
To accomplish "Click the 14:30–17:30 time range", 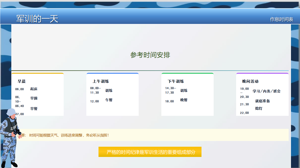I will coord(170,90).
